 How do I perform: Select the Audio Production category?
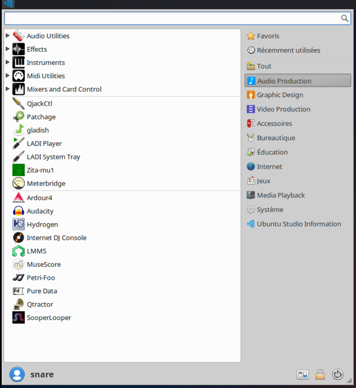pos(298,81)
